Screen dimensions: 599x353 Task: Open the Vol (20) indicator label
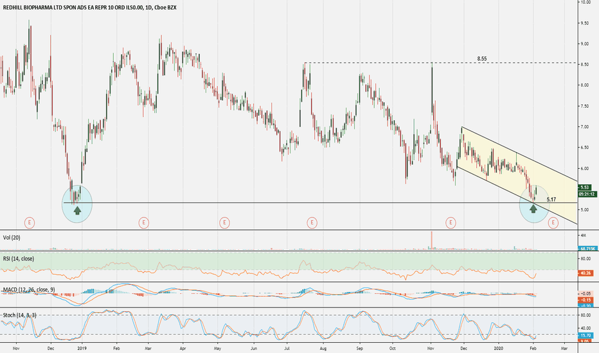[12, 237]
